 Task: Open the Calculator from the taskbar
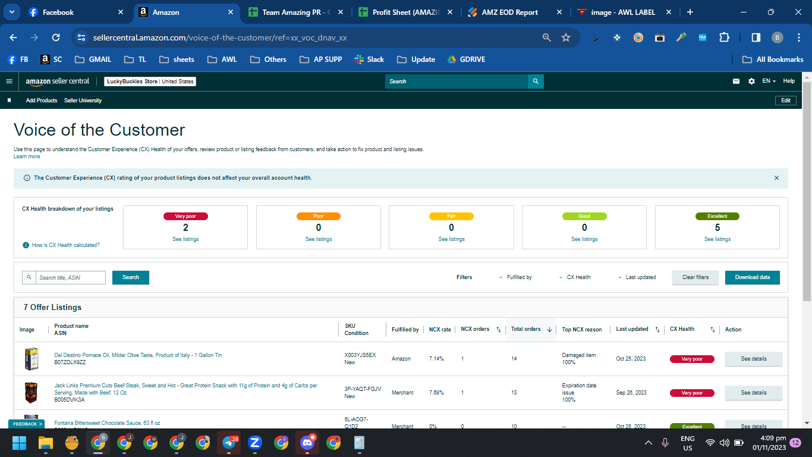pyautogui.click(x=359, y=443)
